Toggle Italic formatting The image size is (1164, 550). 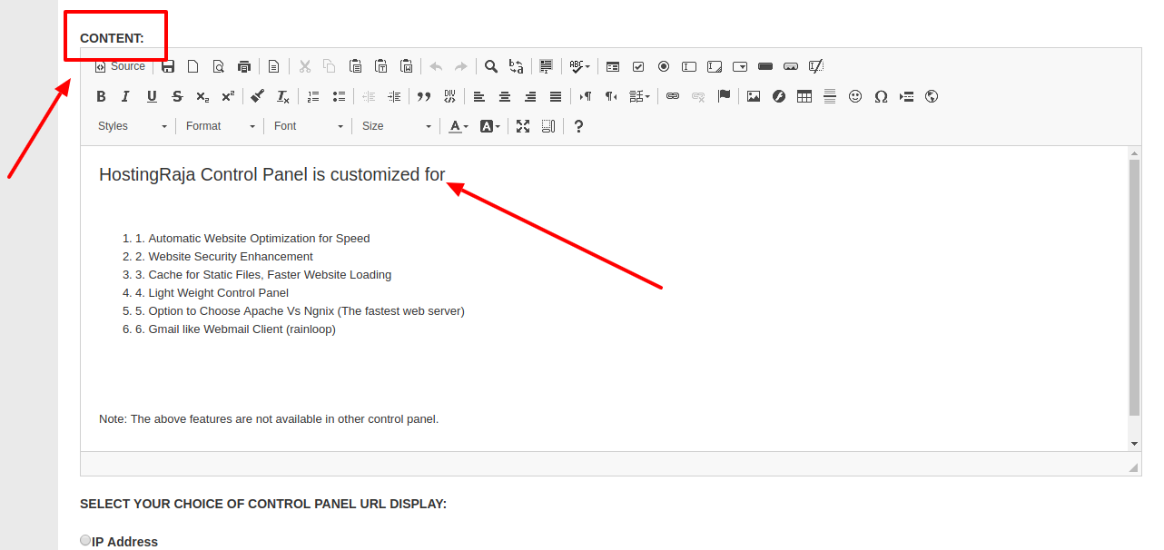pyautogui.click(x=126, y=96)
